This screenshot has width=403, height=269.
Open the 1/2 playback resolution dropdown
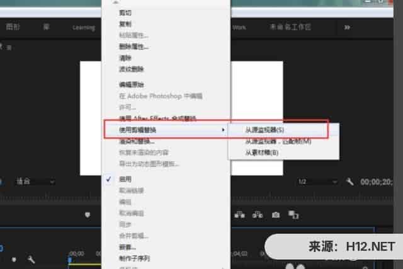[317, 181]
